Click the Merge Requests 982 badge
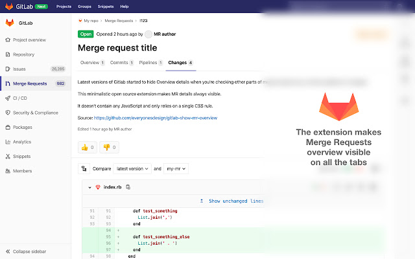 60,84
